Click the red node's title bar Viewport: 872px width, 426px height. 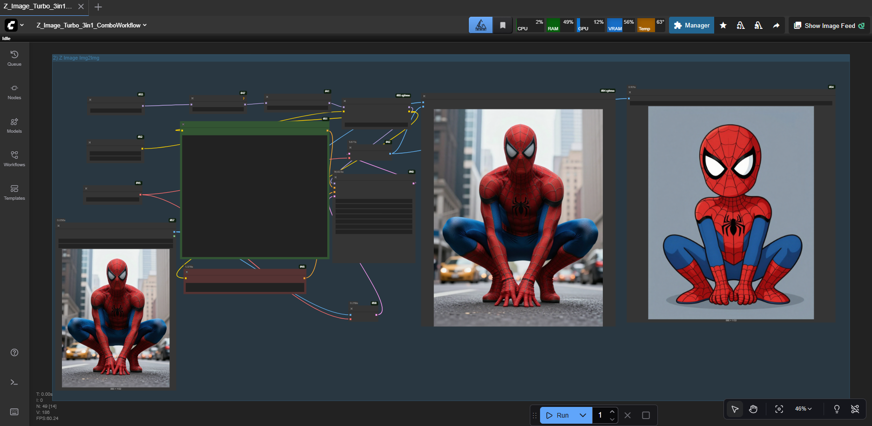click(245, 272)
